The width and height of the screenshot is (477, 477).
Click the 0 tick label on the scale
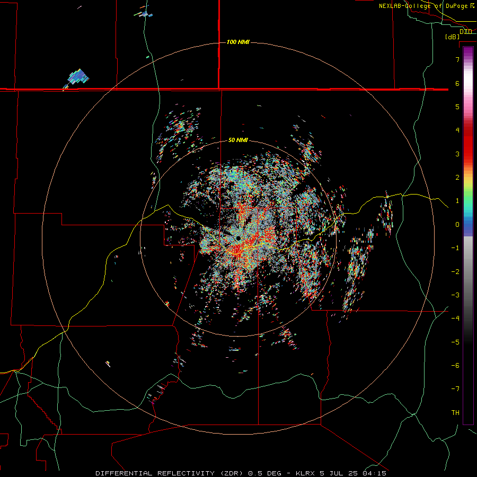pos(457,225)
